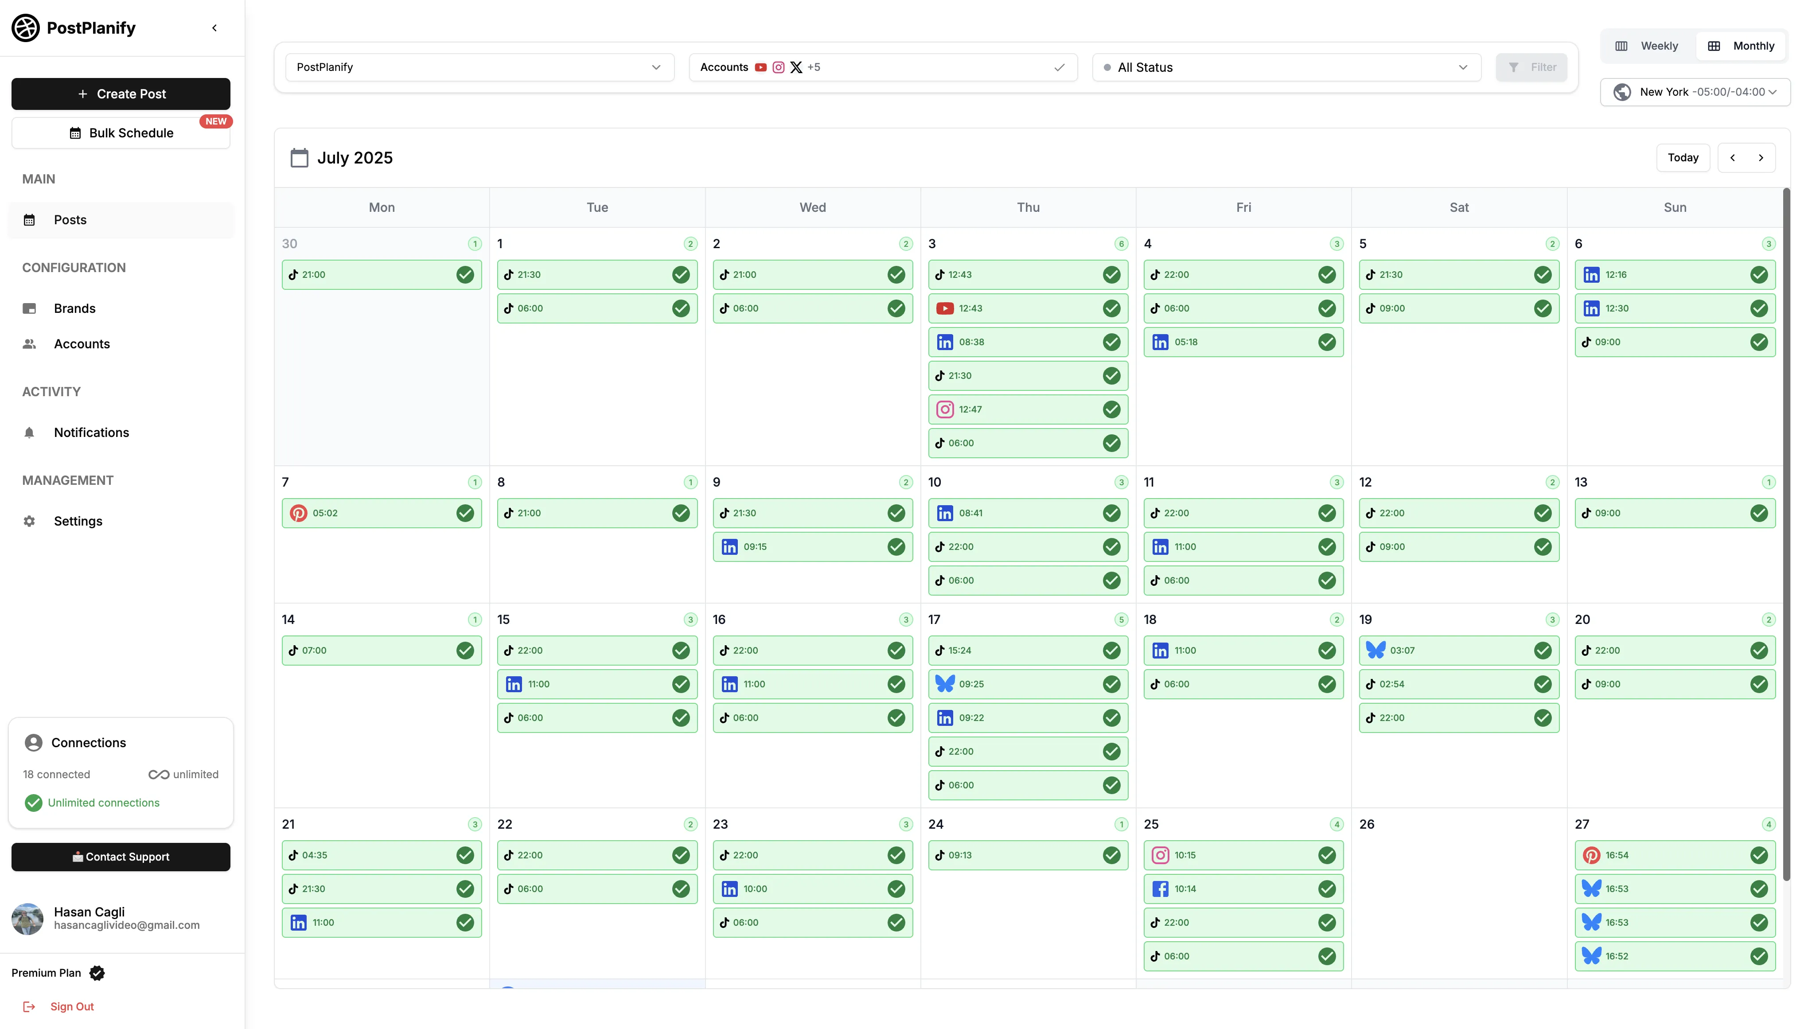
Task: Click the green checkmark on the July 24 09:13 post
Action: point(1111,855)
